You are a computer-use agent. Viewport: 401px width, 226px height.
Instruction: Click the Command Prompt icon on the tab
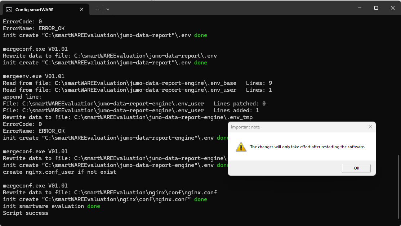coord(9,9)
